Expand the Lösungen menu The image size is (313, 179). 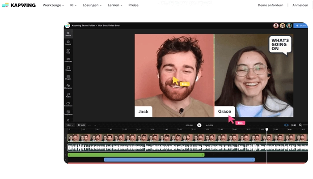(92, 5)
